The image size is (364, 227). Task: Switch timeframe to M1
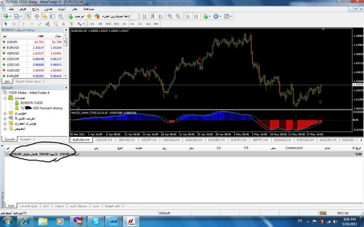92,24
